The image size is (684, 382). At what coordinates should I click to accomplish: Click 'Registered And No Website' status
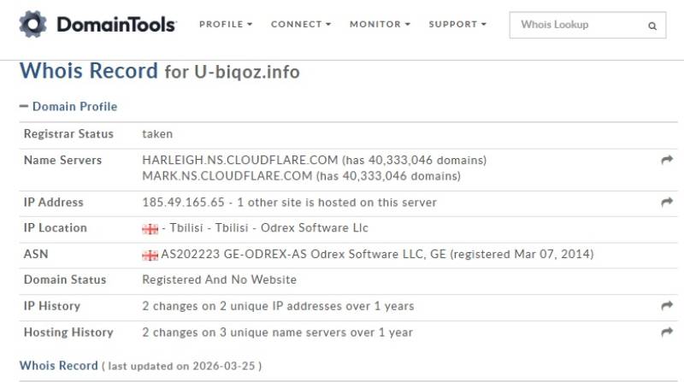click(220, 279)
